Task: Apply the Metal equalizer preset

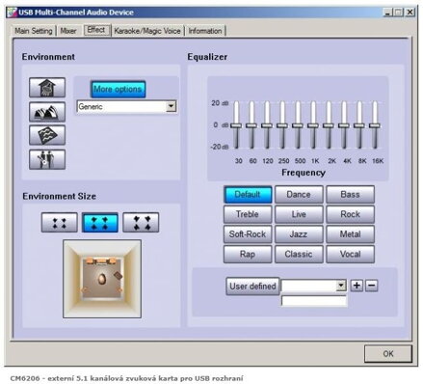Action: click(x=350, y=234)
